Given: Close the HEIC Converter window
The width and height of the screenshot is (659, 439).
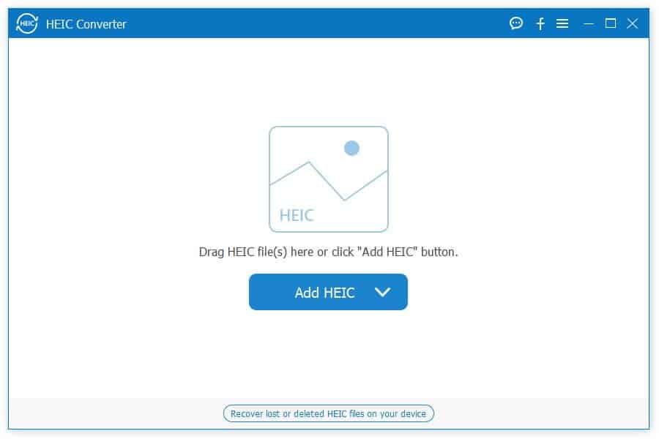Looking at the screenshot, I should (633, 23).
